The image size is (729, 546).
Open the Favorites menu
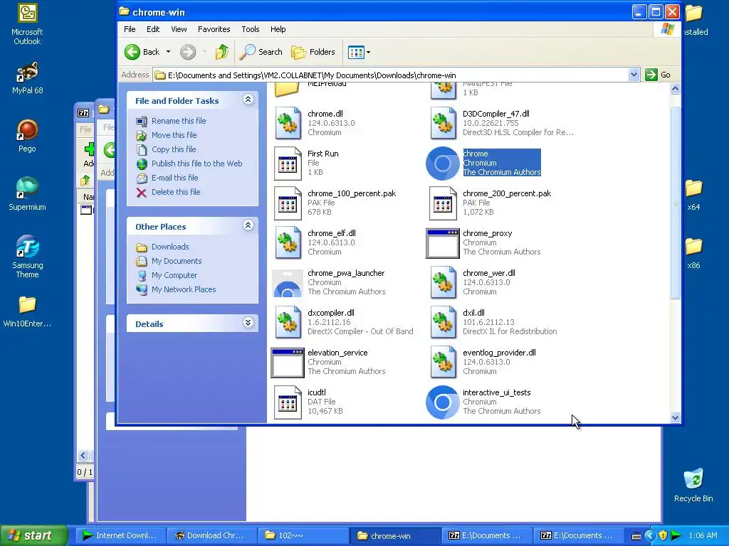click(x=214, y=29)
